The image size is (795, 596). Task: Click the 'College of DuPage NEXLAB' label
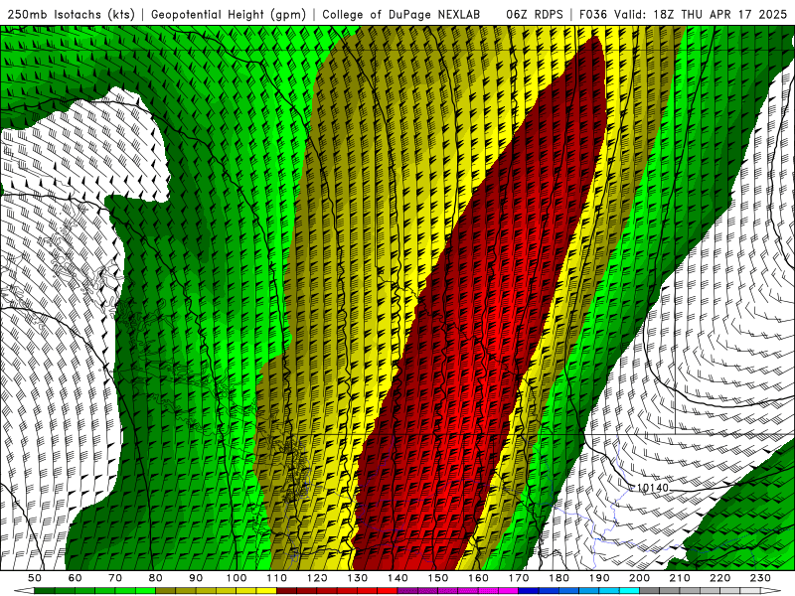[401, 14]
